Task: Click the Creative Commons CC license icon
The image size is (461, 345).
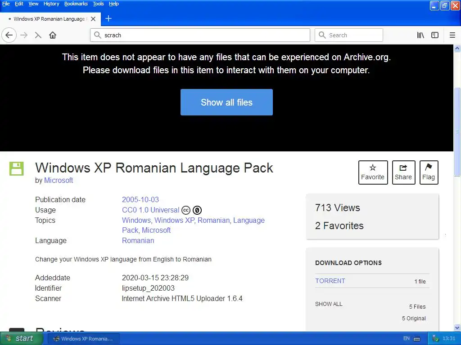Action: click(186, 210)
